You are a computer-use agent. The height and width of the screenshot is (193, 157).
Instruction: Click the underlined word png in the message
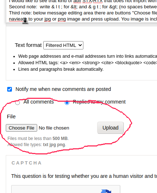62,19
